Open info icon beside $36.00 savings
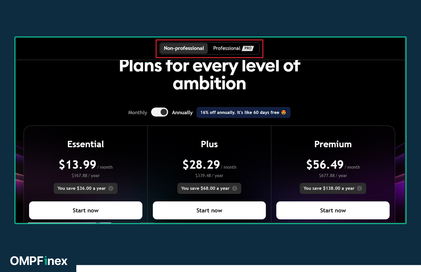421x272 pixels. pos(111,188)
